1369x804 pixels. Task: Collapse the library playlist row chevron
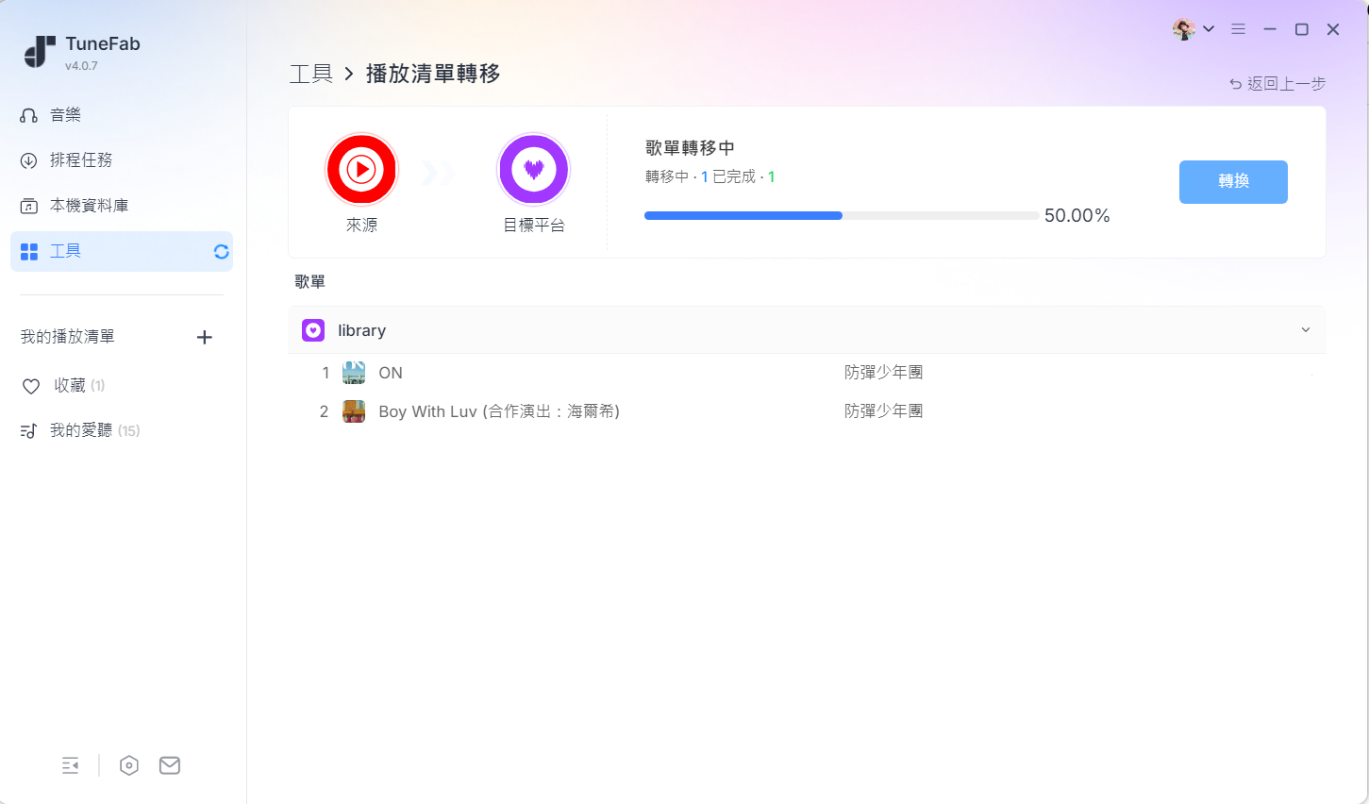pyautogui.click(x=1305, y=329)
